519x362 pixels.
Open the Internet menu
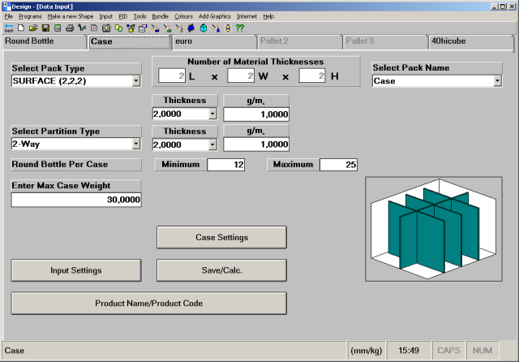[247, 16]
